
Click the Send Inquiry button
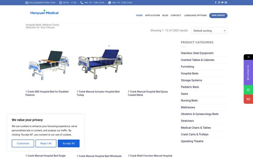pyautogui.click(x=218, y=15)
